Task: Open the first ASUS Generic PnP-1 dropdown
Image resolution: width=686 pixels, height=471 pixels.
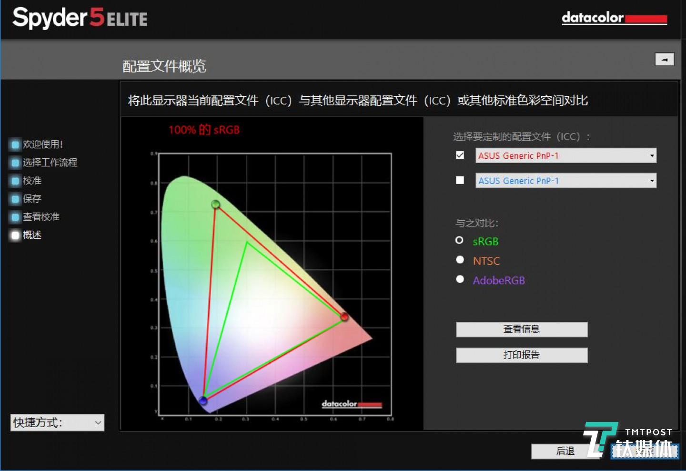Action: click(x=652, y=155)
